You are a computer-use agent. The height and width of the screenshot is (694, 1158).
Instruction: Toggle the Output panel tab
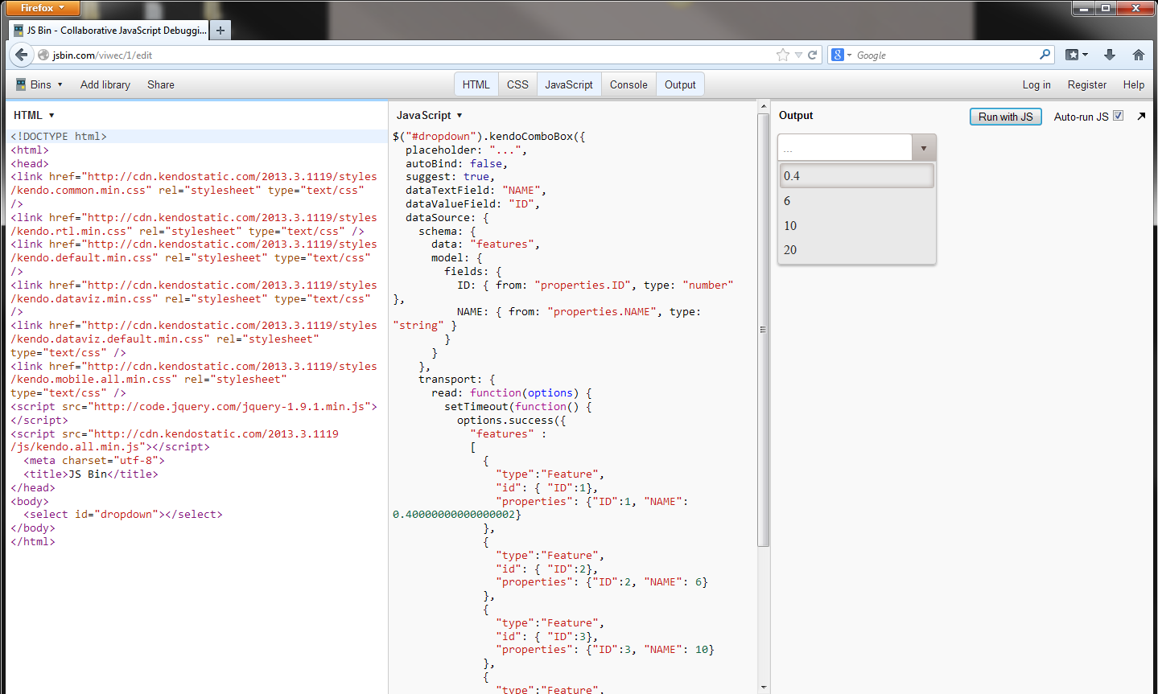(x=680, y=84)
